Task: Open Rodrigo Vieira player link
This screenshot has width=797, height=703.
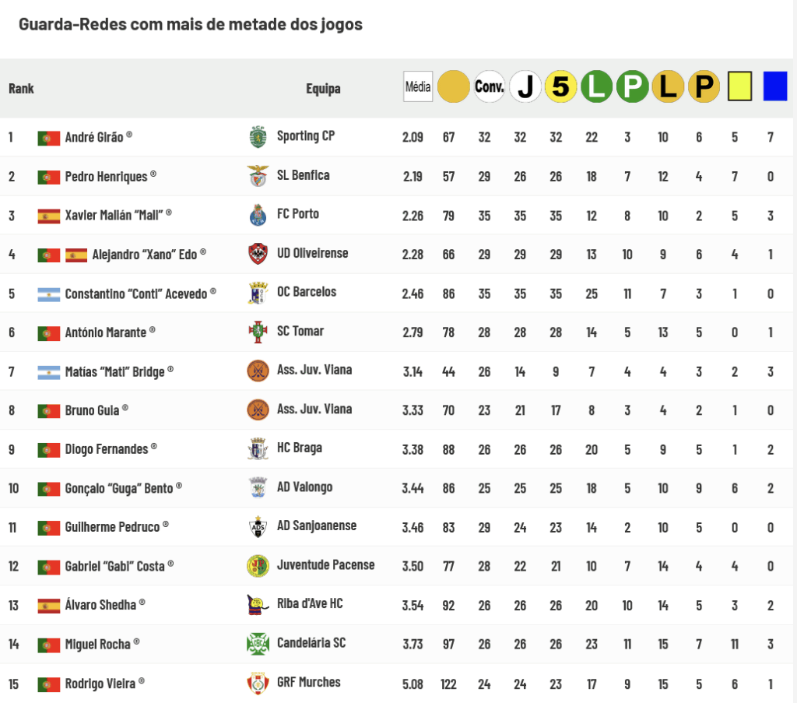Action: 100,684
